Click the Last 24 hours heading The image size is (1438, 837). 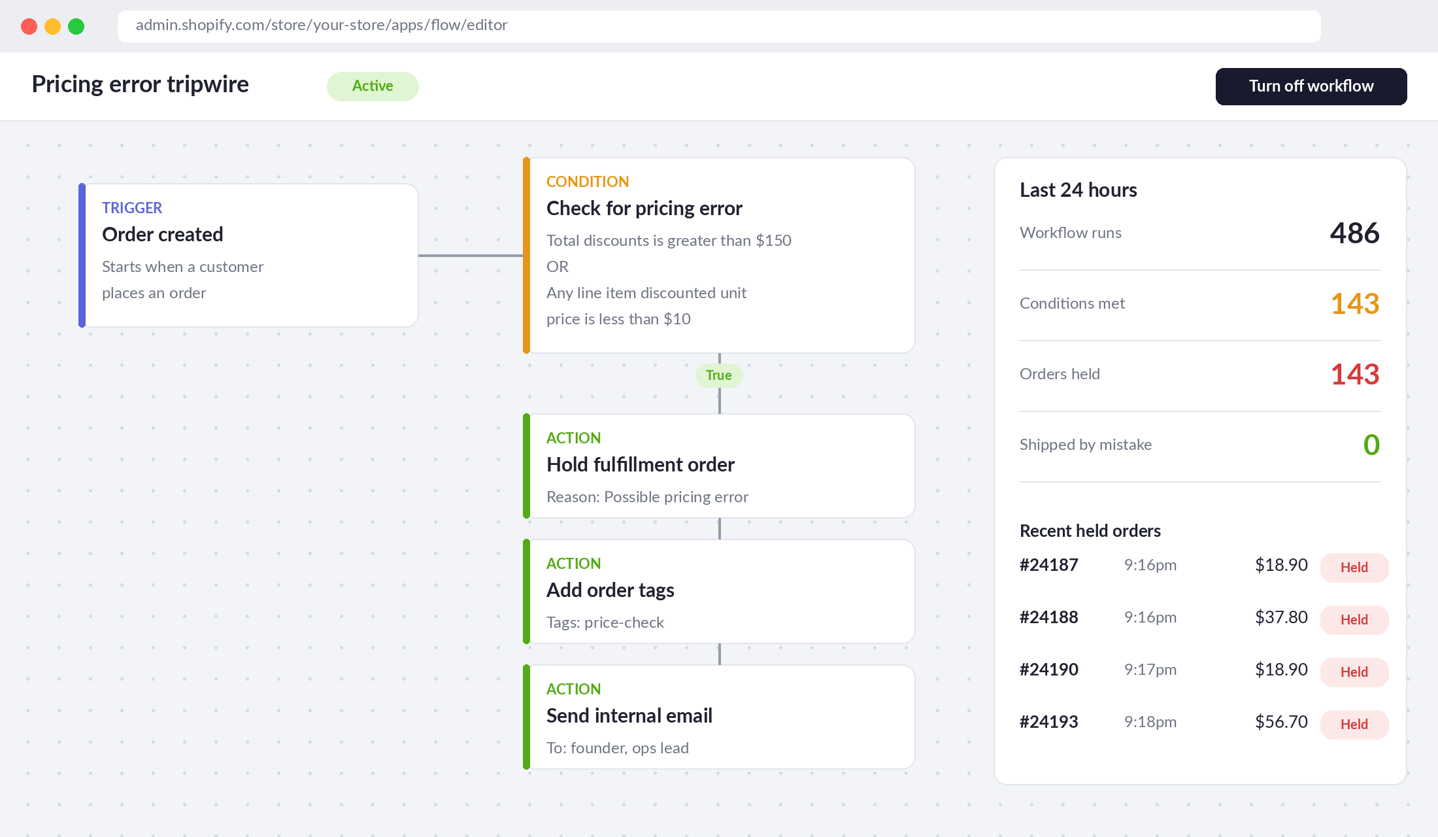click(x=1078, y=190)
